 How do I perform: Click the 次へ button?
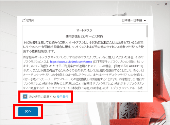pos(28,112)
